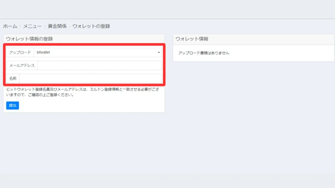
Task: Open the bitwallet upload dropdown
Action: pos(98,53)
